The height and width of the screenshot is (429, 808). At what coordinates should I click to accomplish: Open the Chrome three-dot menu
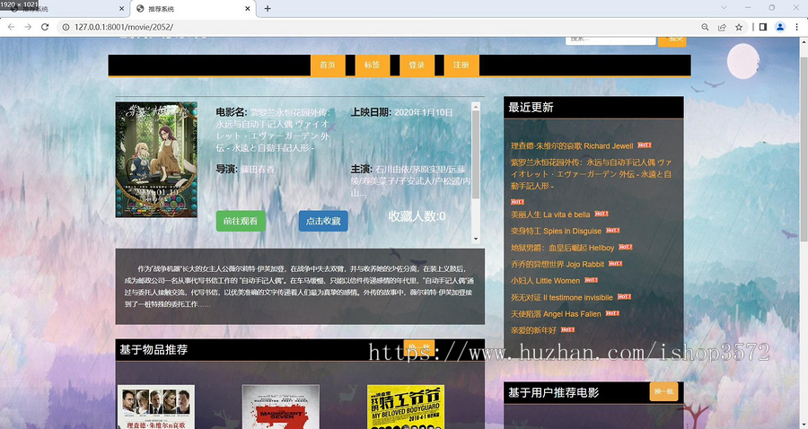pyautogui.click(x=796, y=27)
